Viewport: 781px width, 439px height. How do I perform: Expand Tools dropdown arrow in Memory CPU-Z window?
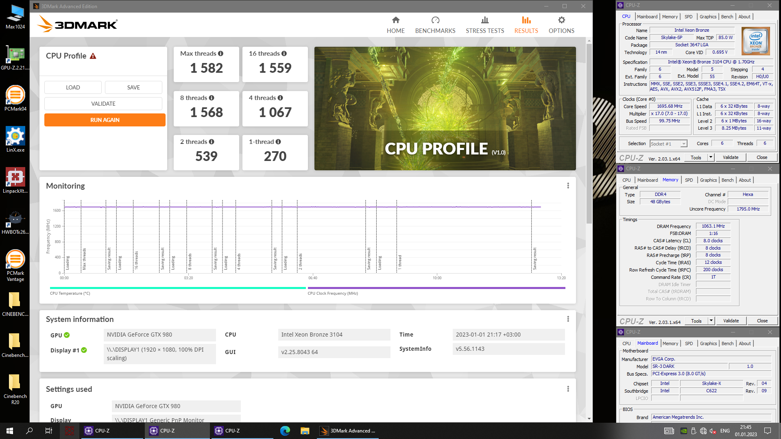pyautogui.click(x=711, y=321)
